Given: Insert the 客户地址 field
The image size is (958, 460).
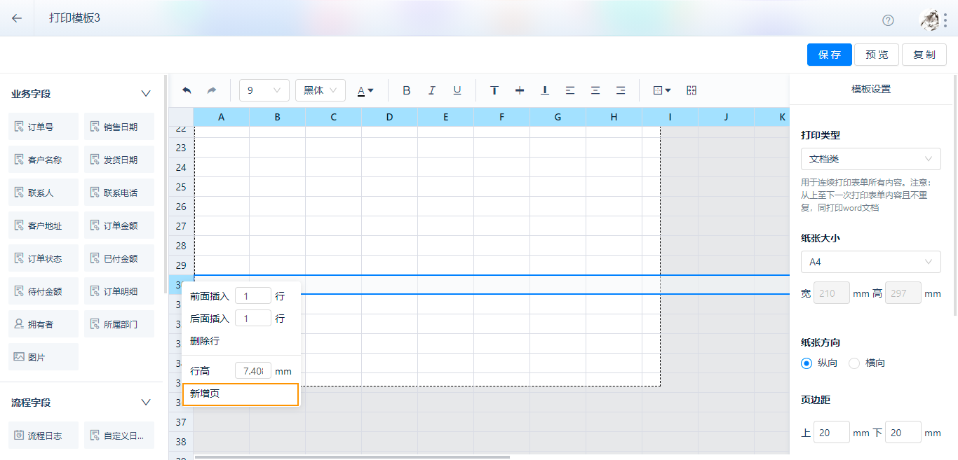Looking at the screenshot, I should pyautogui.click(x=43, y=225).
